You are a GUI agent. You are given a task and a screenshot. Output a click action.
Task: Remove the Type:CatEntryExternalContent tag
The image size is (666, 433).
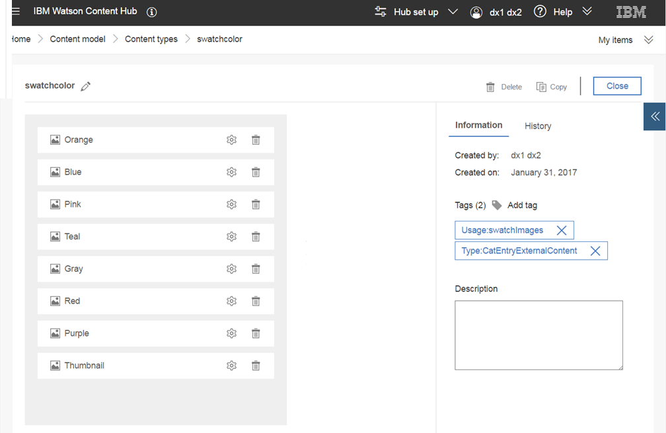coord(595,251)
